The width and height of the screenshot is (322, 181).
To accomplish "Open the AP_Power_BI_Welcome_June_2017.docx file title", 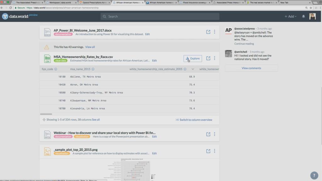I will (x=83, y=30).
